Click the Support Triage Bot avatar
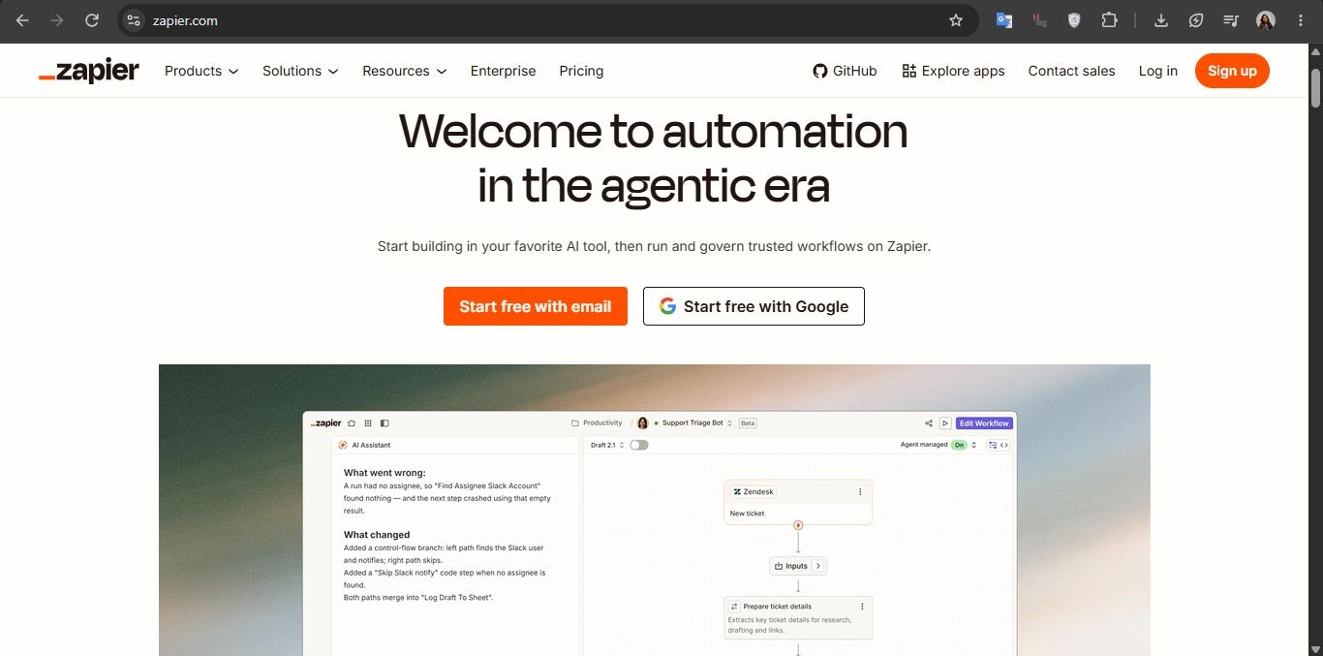The image size is (1323, 656). click(x=642, y=423)
